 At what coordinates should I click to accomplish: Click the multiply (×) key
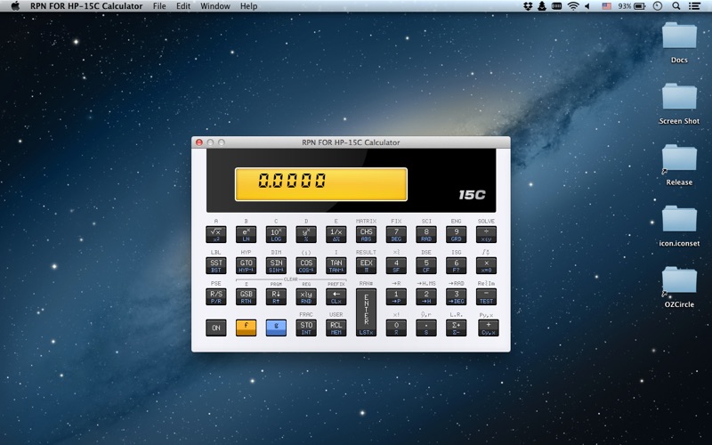486,265
